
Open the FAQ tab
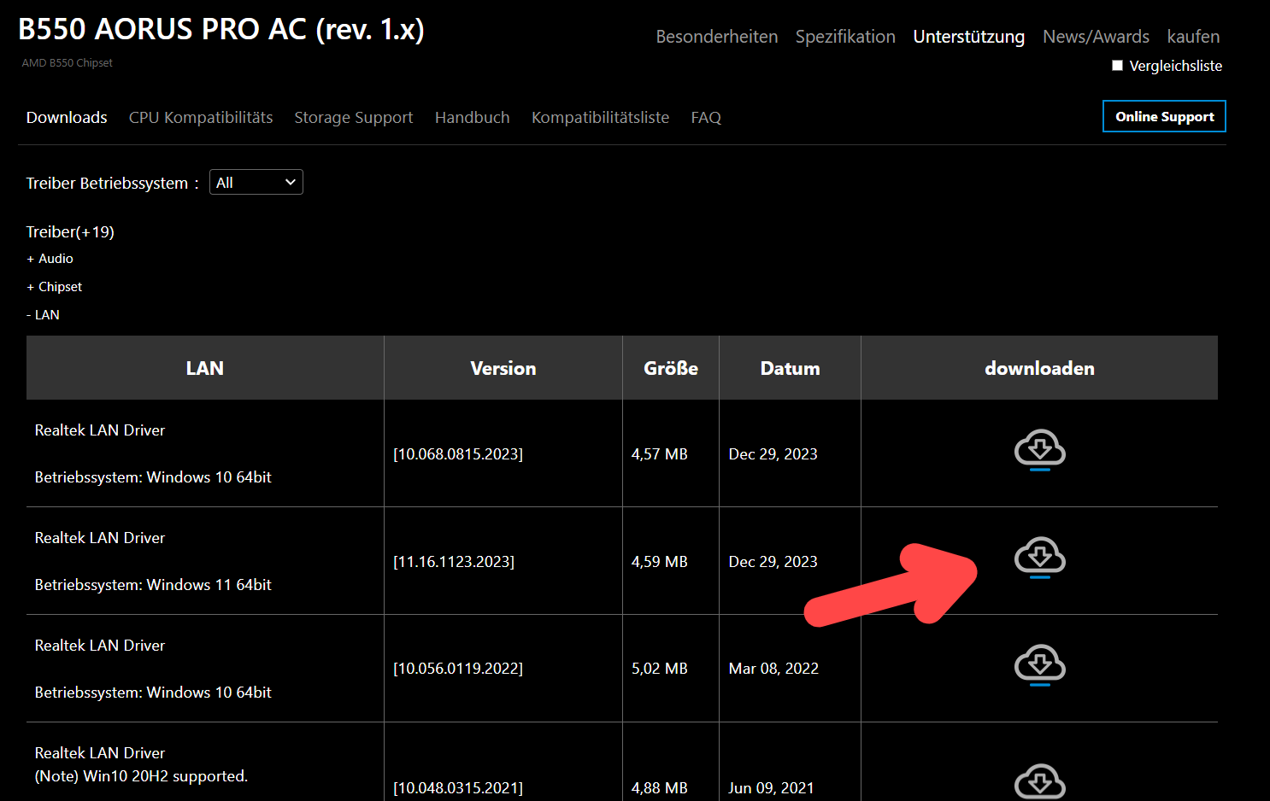(706, 118)
